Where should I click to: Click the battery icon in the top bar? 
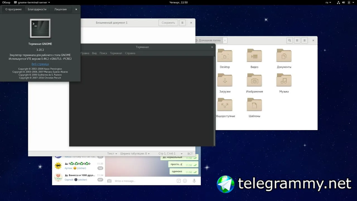[x=349, y=3]
